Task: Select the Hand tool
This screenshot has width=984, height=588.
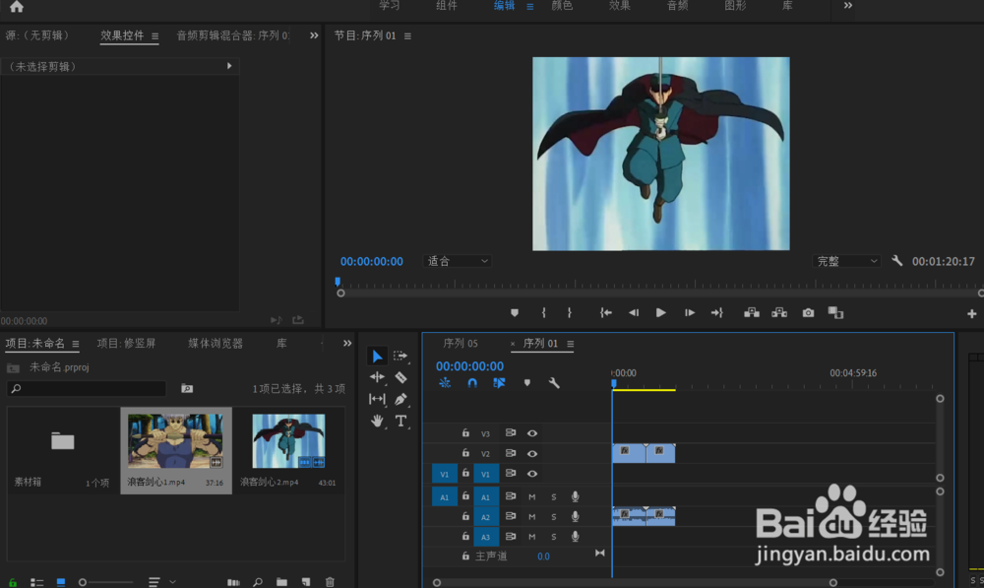Action: click(377, 421)
